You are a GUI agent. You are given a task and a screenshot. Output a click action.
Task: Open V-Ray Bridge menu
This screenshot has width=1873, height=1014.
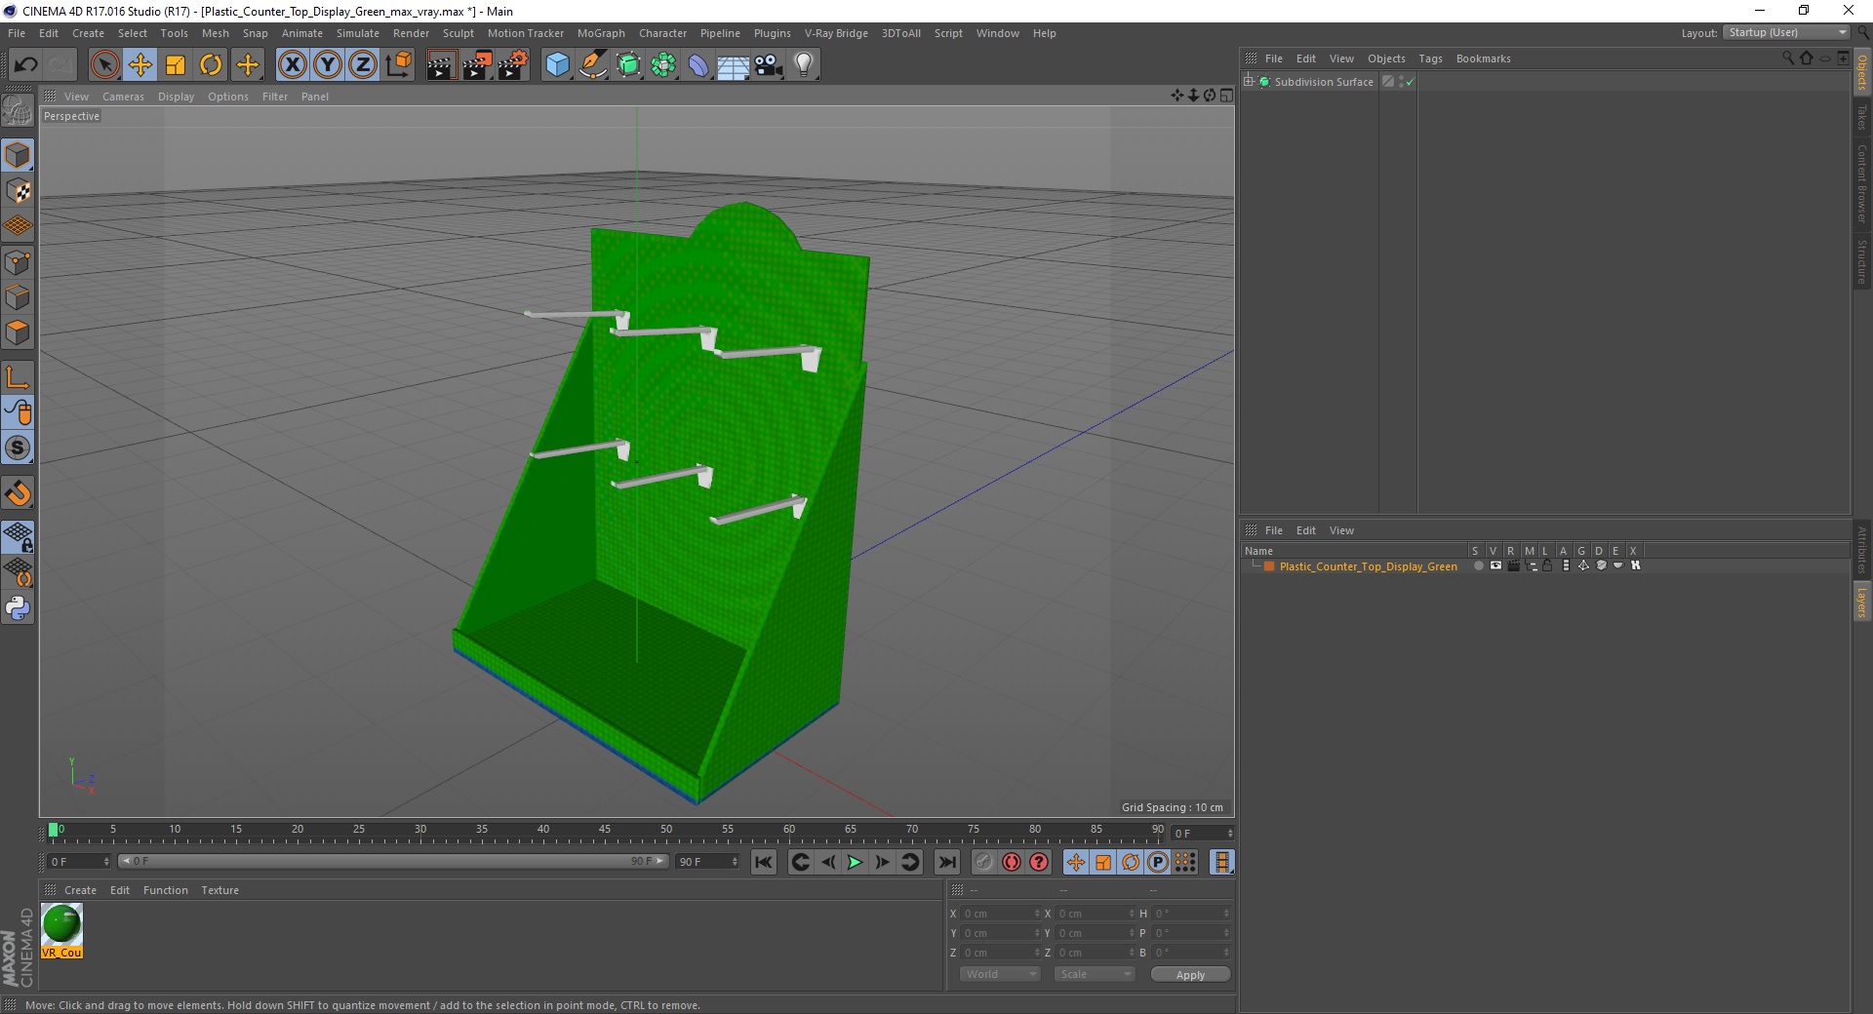coord(836,33)
